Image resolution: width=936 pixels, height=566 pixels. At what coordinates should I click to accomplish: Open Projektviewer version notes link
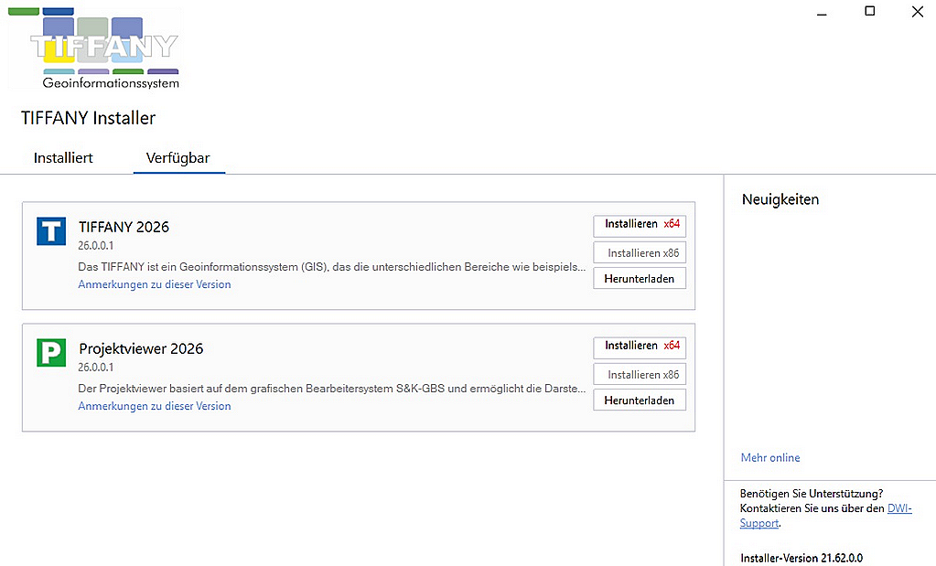(x=155, y=406)
